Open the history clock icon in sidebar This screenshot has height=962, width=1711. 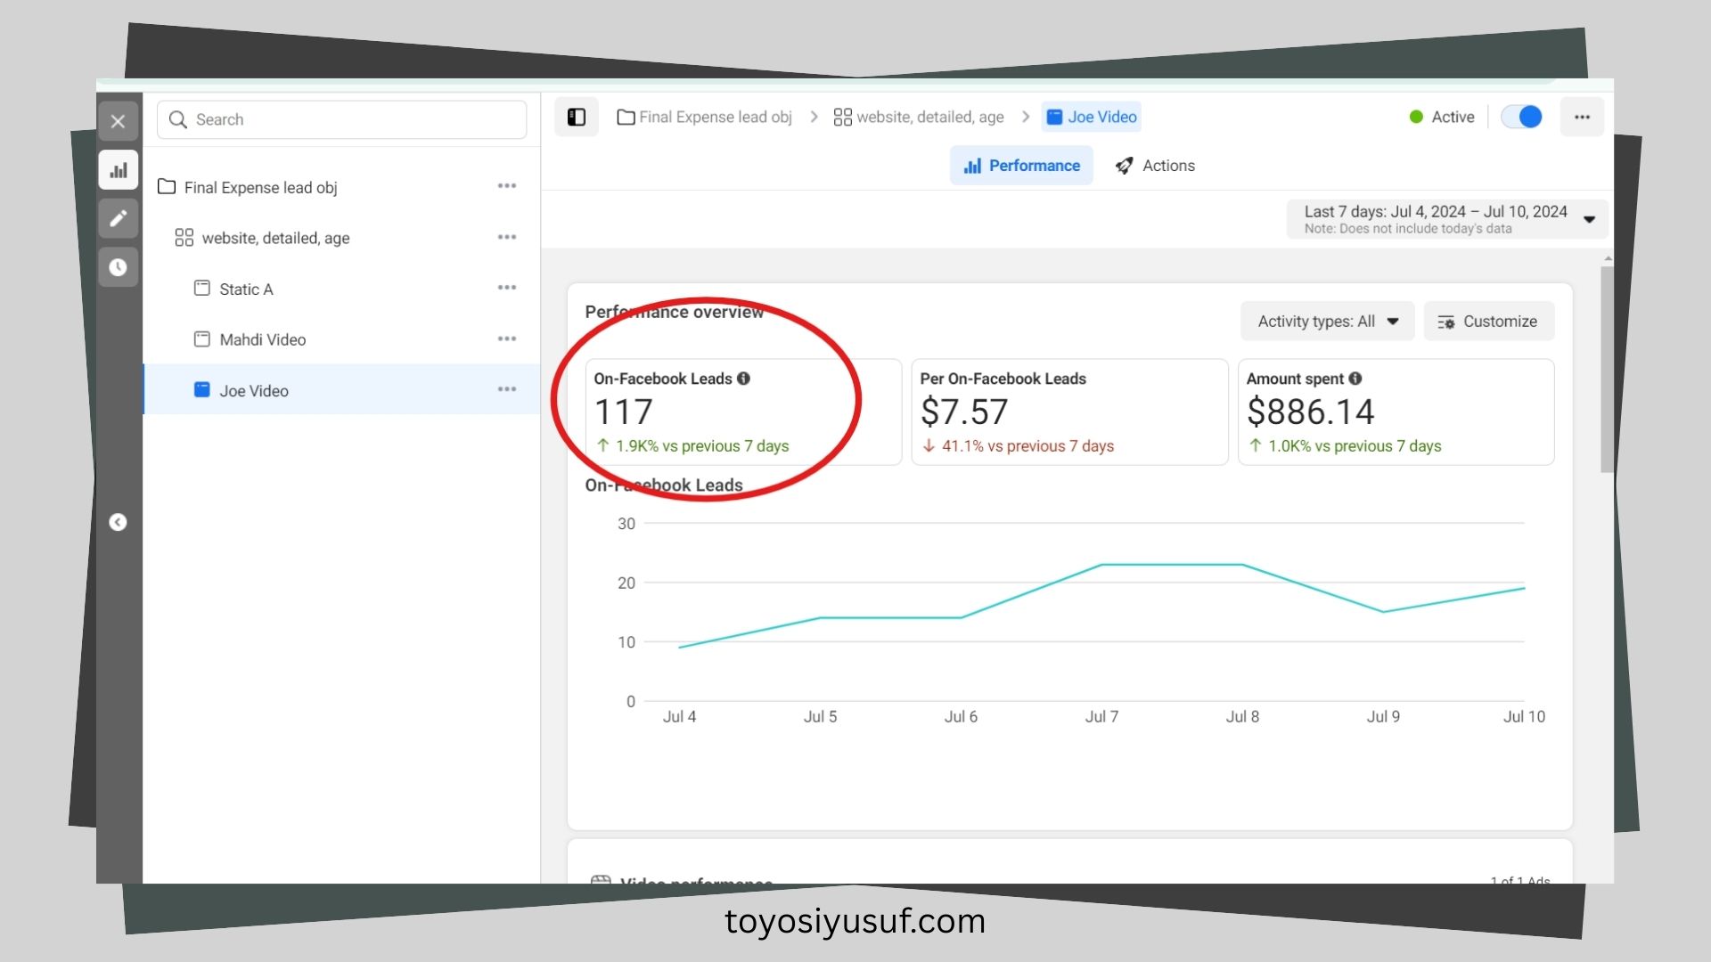118,266
